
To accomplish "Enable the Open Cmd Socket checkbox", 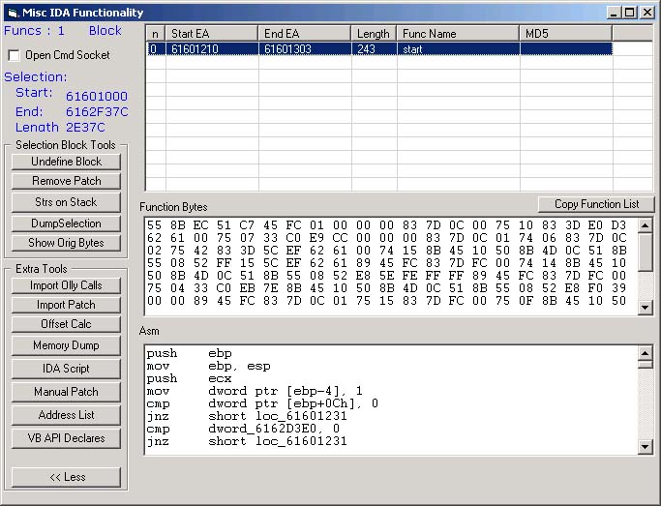I will coord(15,56).
